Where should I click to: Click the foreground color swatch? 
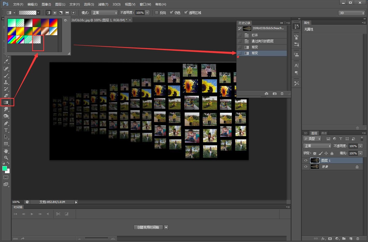5,169
